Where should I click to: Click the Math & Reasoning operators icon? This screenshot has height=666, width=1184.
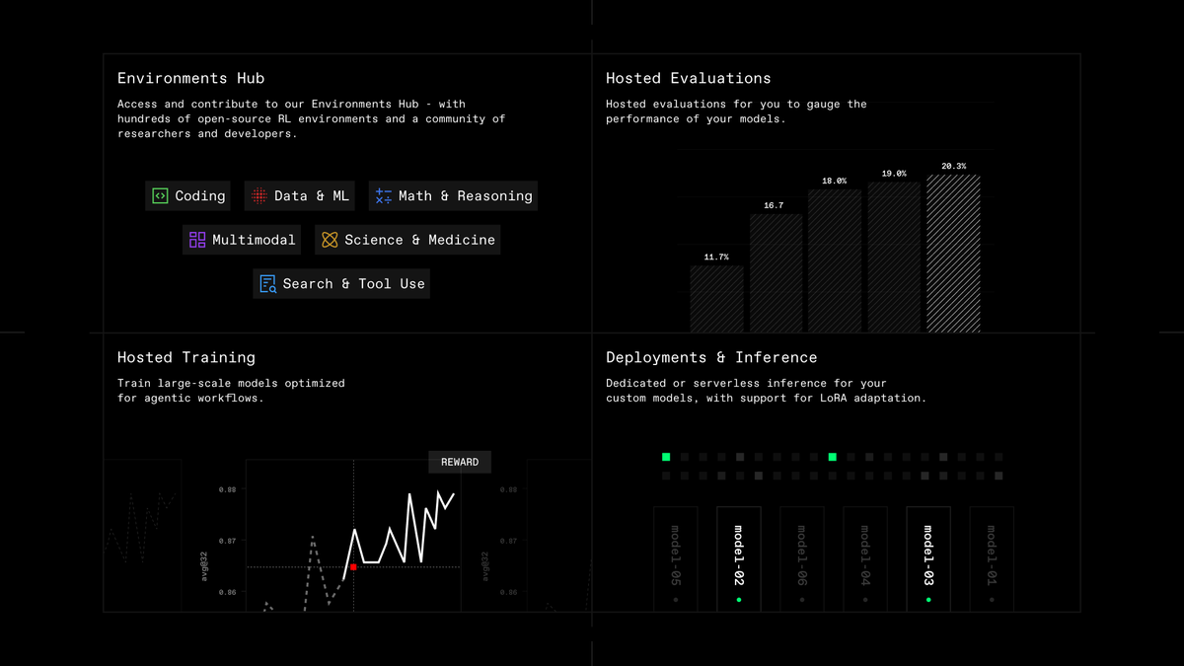click(x=384, y=196)
